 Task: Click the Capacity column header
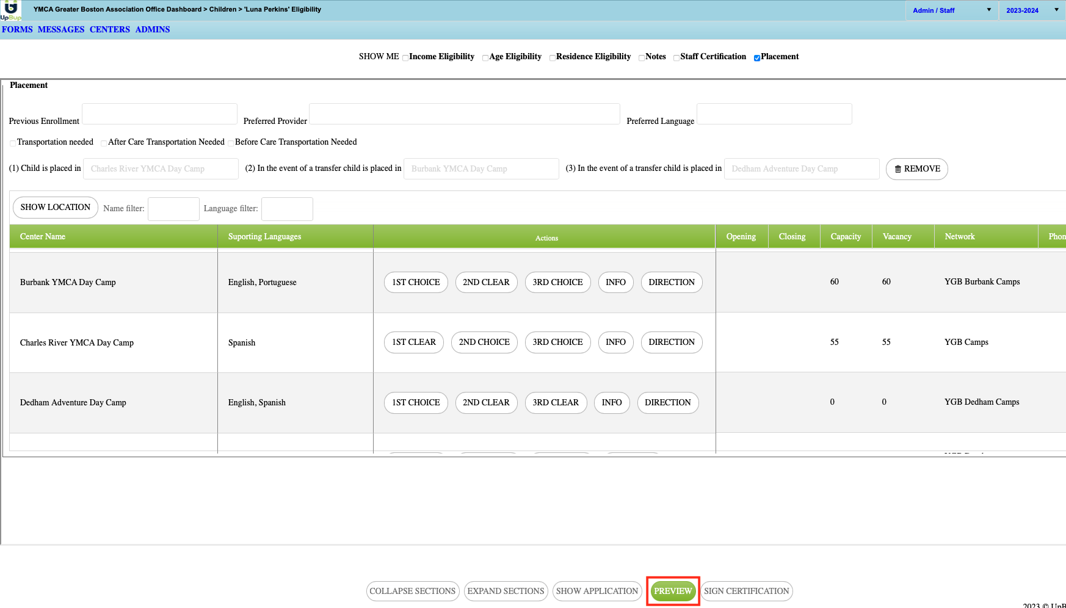click(846, 236)
